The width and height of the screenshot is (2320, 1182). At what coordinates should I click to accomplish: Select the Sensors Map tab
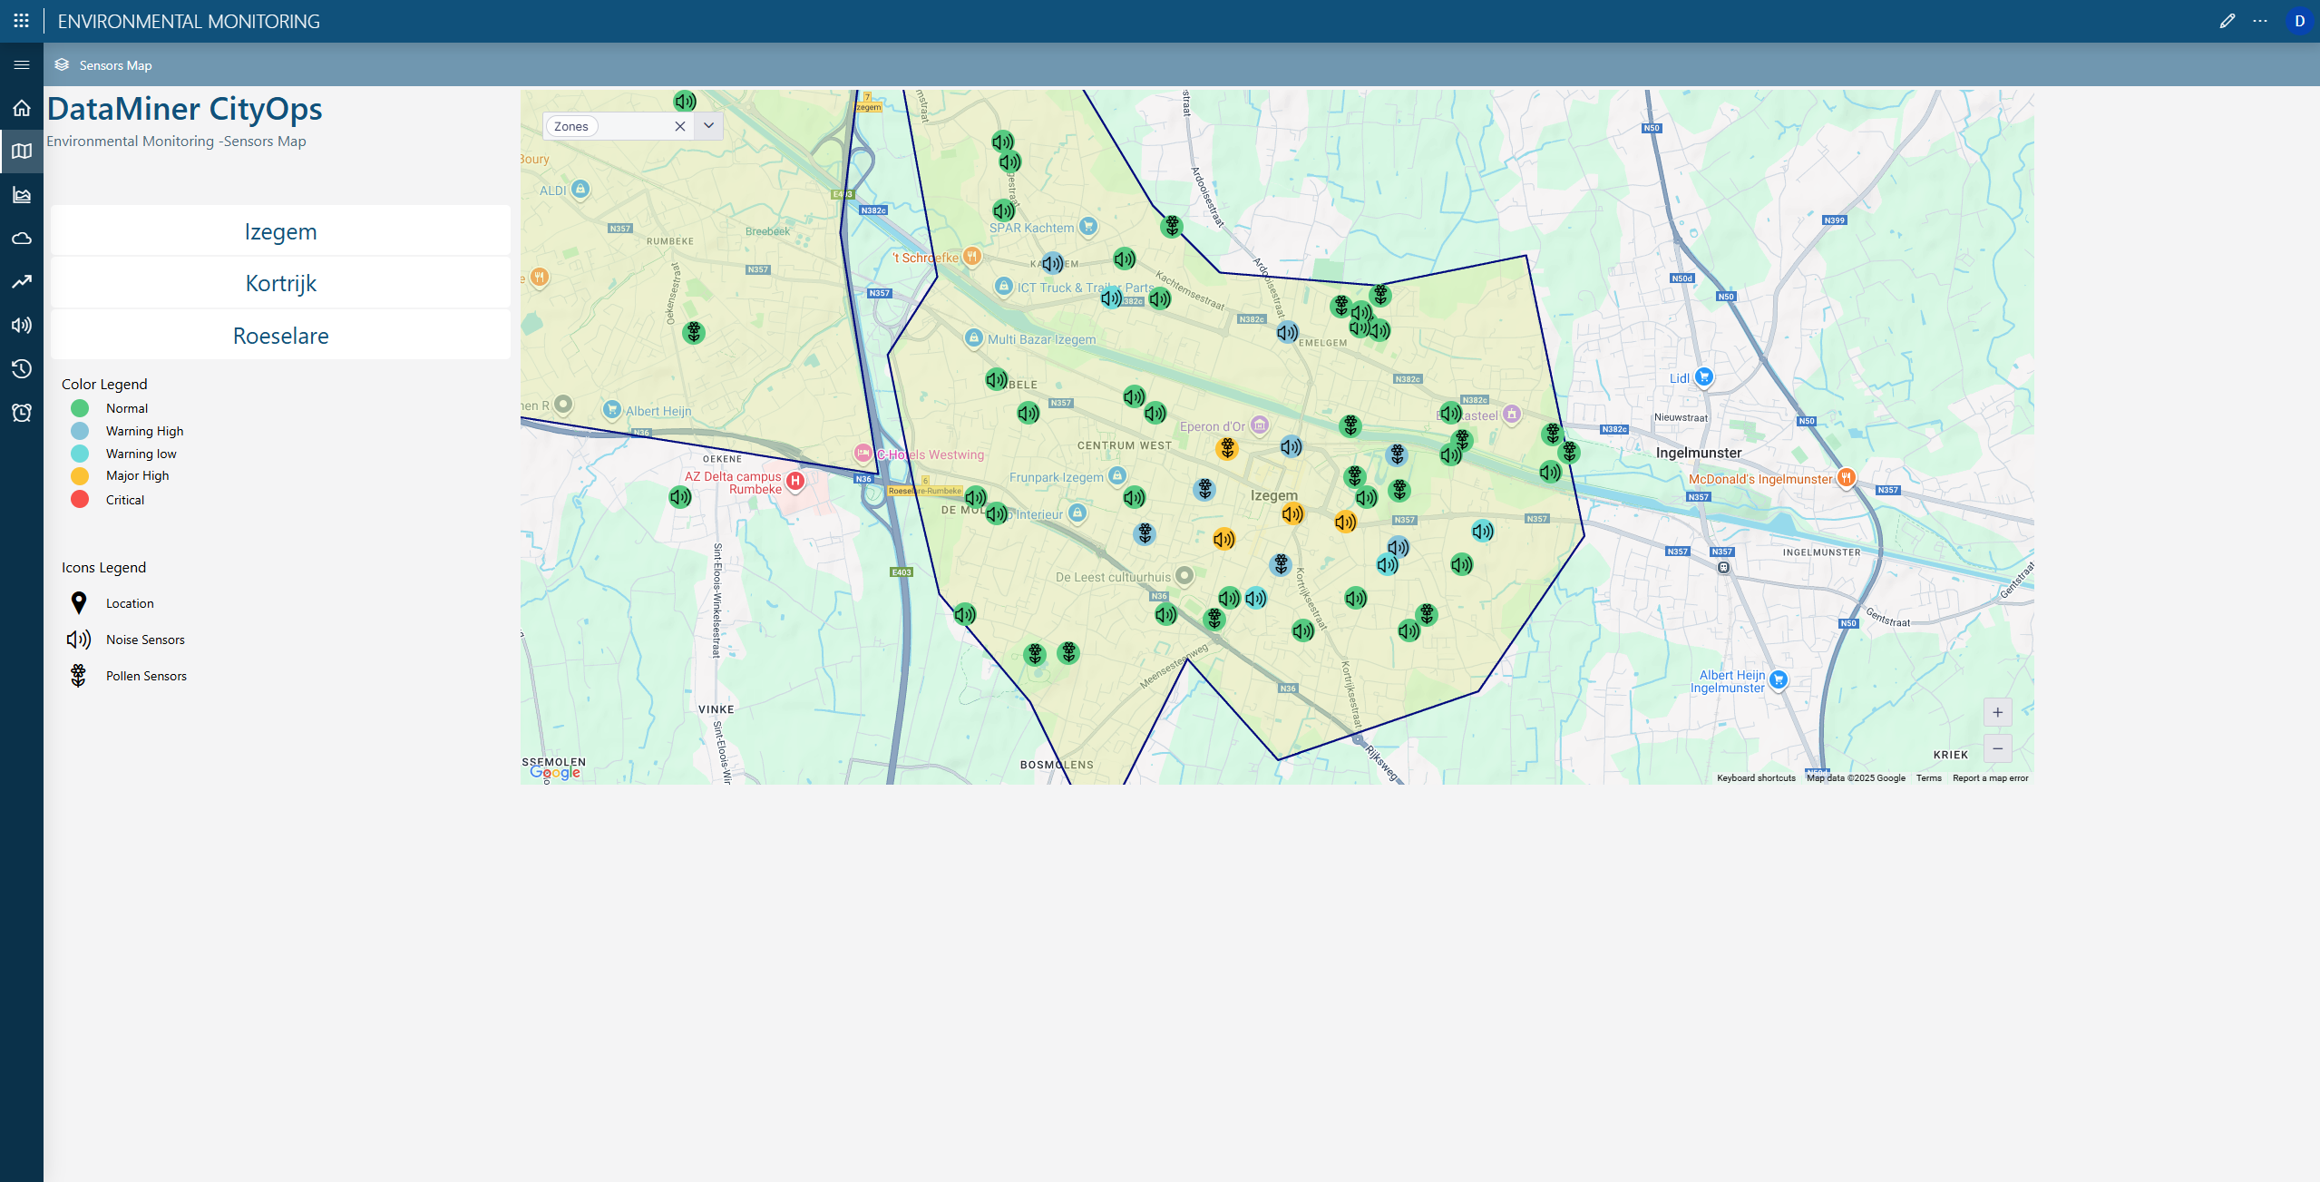pyautogui.click(x=114, y=65)
